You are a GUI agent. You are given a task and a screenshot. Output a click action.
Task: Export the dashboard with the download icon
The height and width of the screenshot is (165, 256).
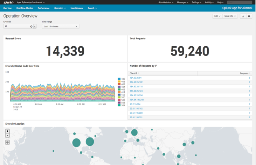(x=243, y=16)
